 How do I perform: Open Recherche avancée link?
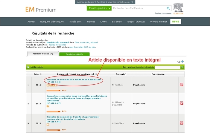coord(163,13)
